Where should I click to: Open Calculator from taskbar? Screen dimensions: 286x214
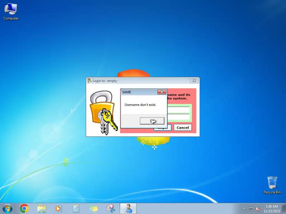(76, 208)
